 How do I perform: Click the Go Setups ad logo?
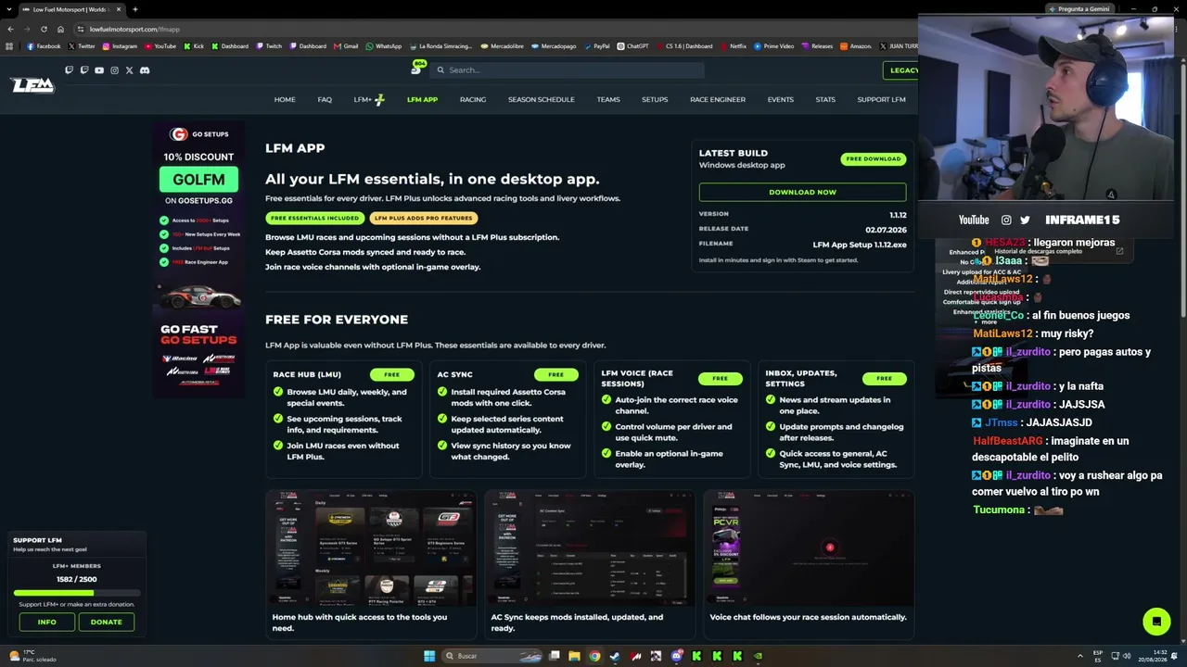(x=198, y=134)
